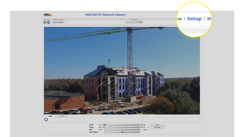The image size is (244, 137).
Task: Open the Setup link
Action: 194,19
